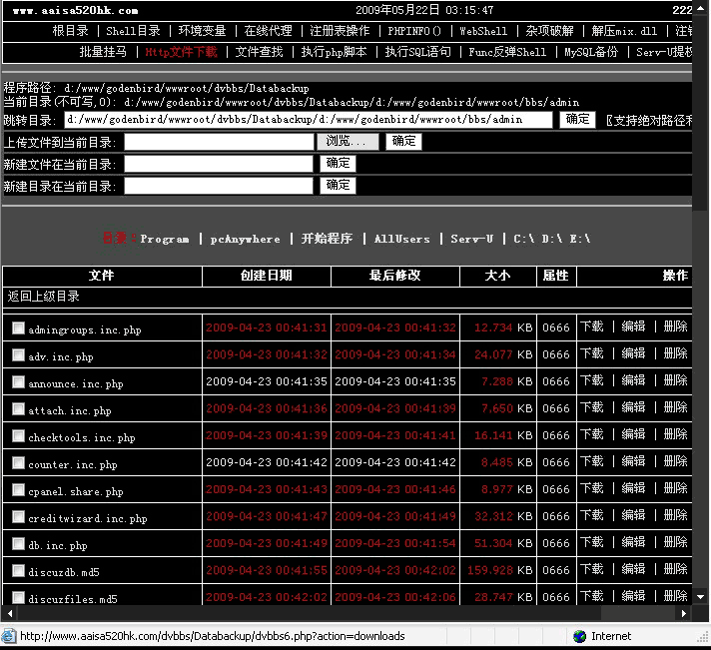Open the C:\ drive link
This screenshot has width=711, height=650.
[523, 239]
